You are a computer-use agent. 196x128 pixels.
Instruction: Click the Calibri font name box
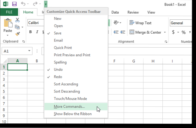coord(36,23)
